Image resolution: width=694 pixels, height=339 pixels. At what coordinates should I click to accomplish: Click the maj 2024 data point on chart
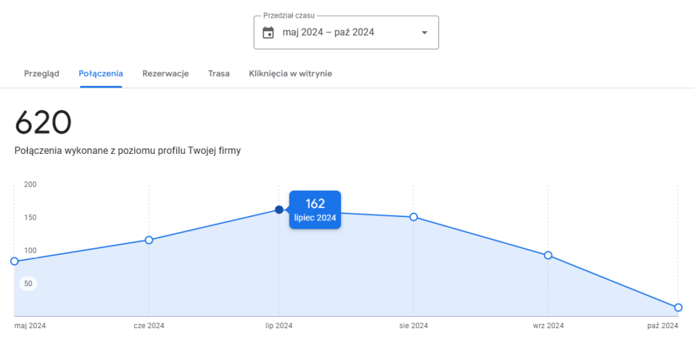click(x=14, y=261)
